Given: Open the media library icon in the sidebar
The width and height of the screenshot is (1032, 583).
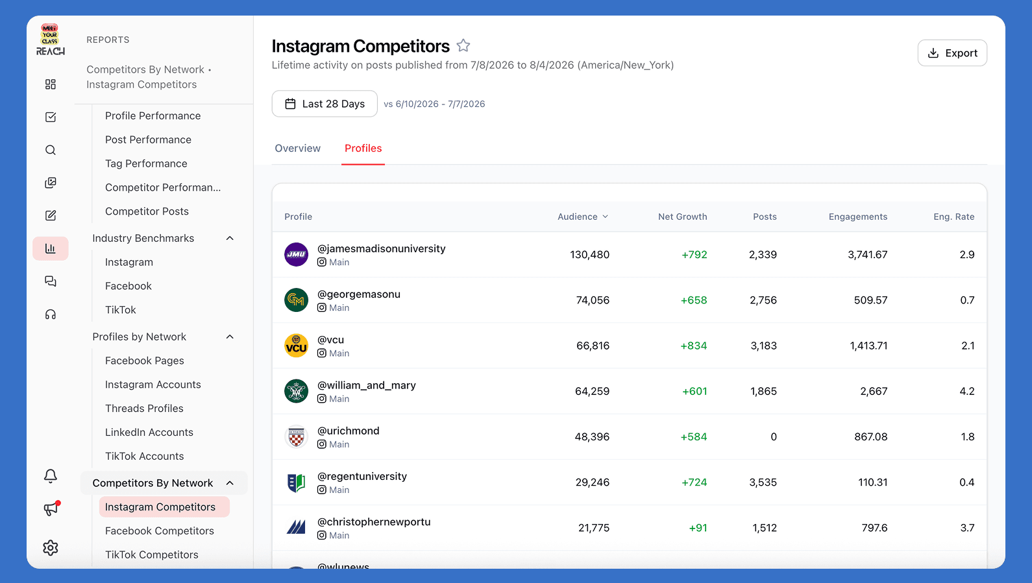Looking at the screenshot, I should (51, 183).
